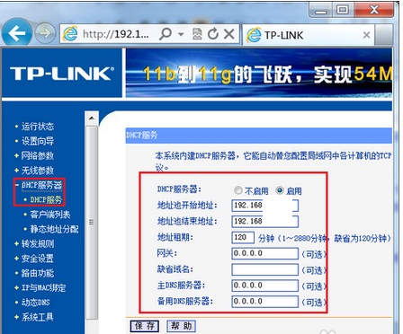Click the address bar URL http://192.1...
Viewport: 403px width, 334px height.
(x=115, y=34)
